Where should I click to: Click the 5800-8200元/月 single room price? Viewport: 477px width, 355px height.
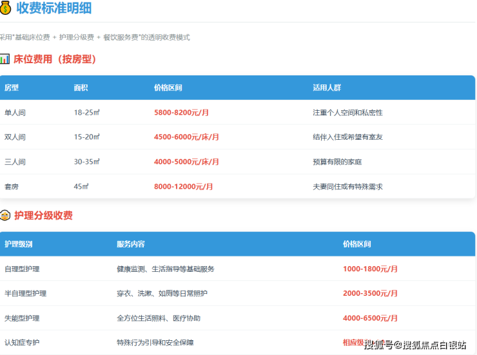(181, 113)
